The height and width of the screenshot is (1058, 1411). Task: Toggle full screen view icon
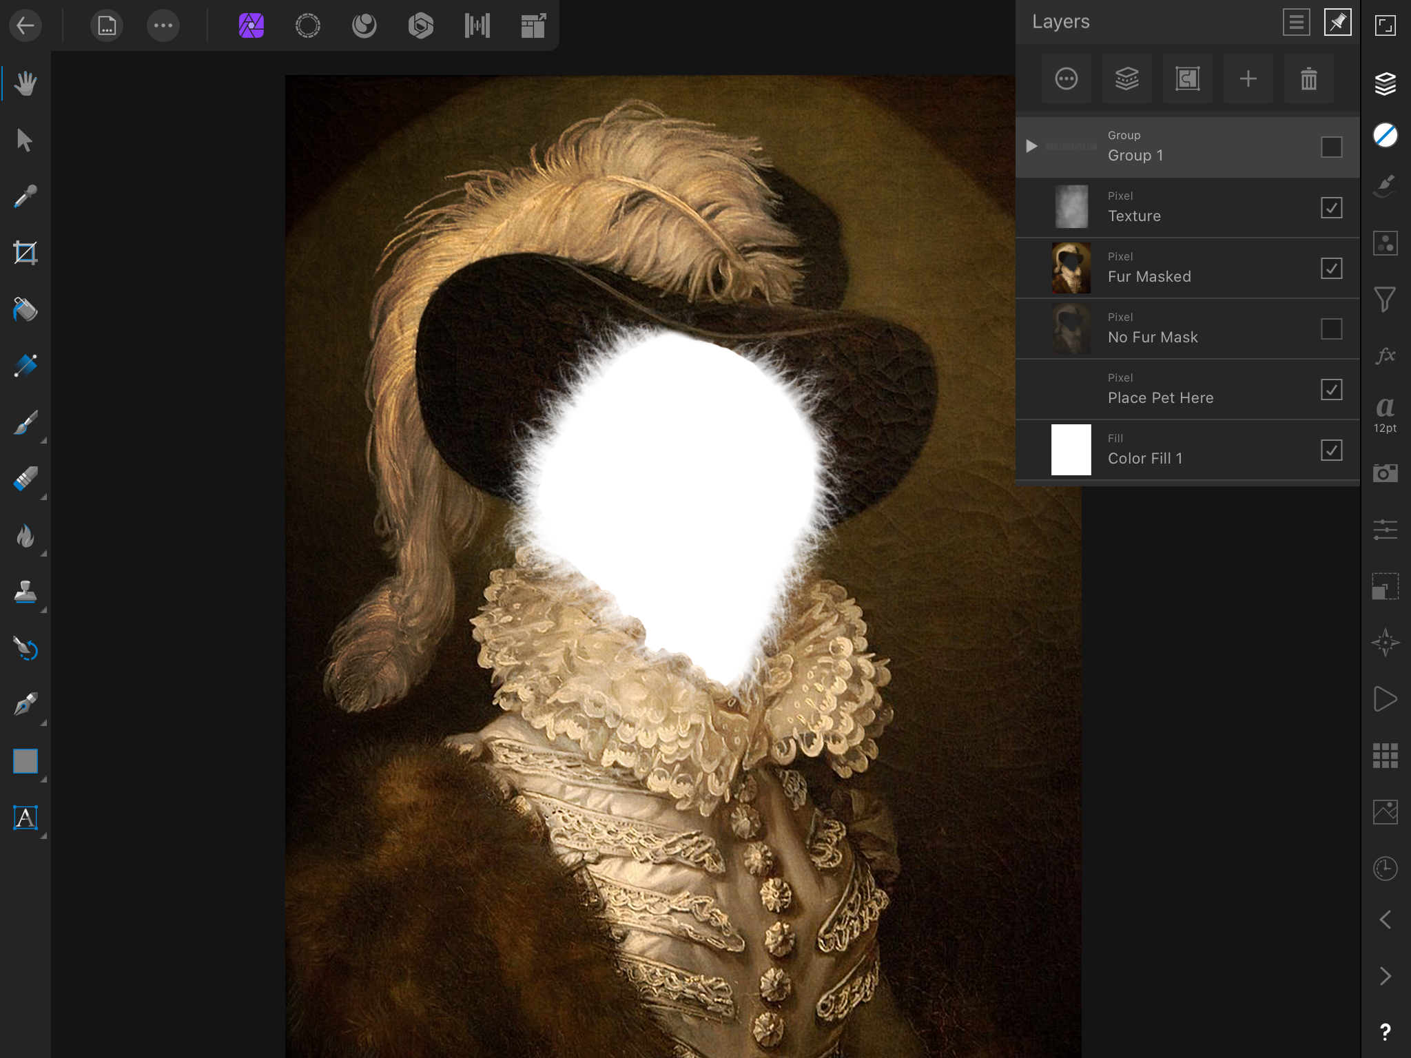1386,25
